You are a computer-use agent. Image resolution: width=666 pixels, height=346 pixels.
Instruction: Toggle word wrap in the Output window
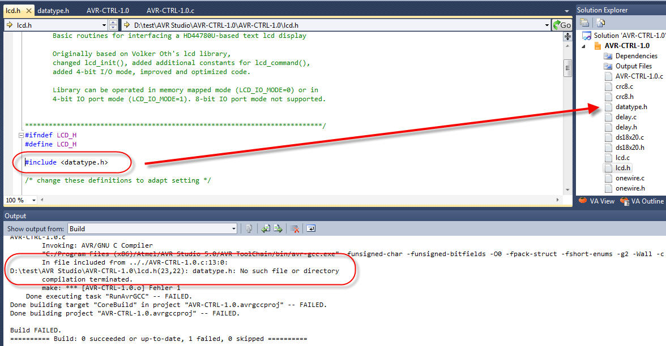[310, 228]
